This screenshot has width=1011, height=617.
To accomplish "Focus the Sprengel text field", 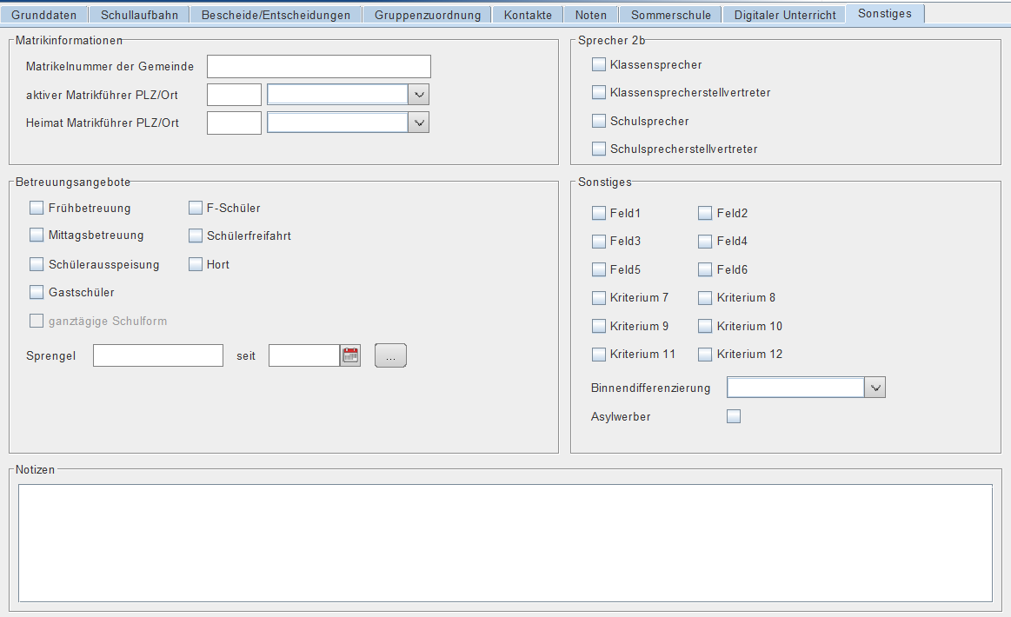I will 158,355.
